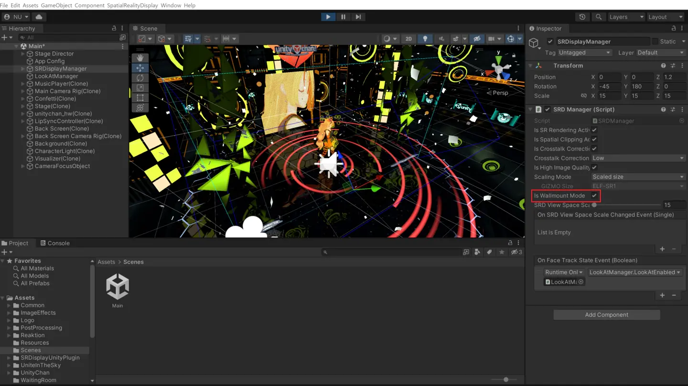Toggle Is High Image Quality checkbox

(x=594, y=168)
